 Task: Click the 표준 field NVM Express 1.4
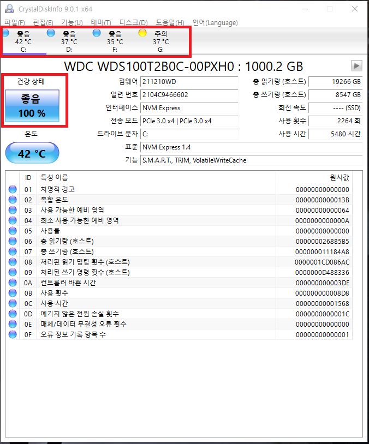click(x=252, y=147)
